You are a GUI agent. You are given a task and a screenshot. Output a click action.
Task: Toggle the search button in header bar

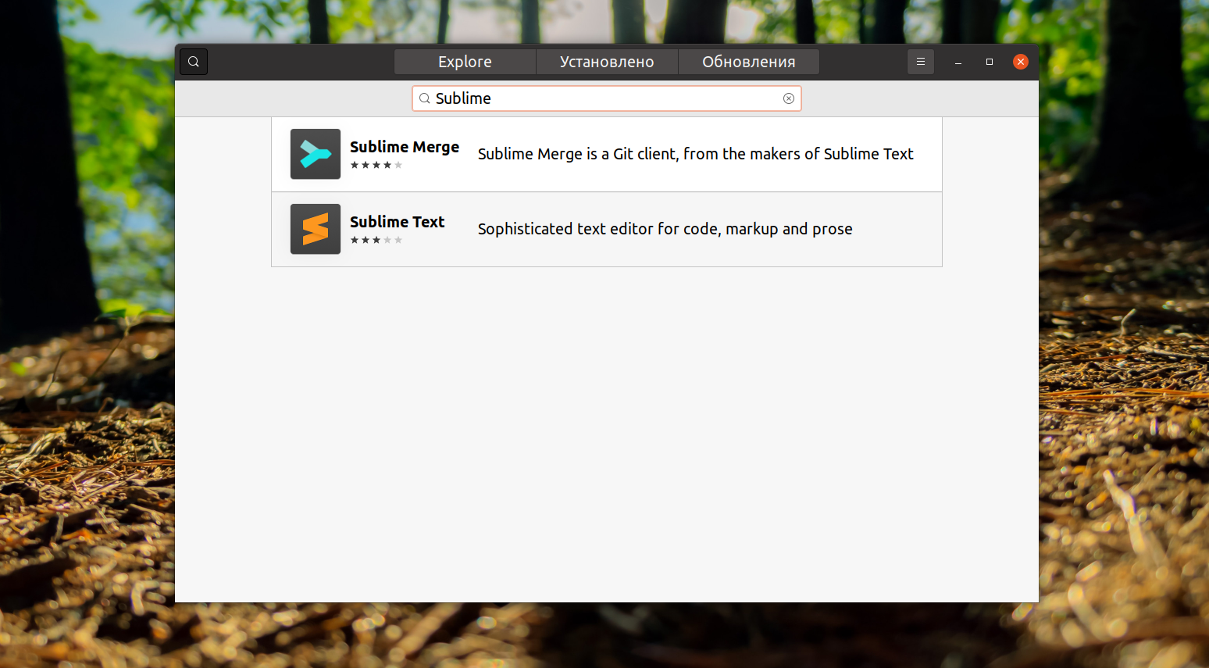[x=194, y=62]
